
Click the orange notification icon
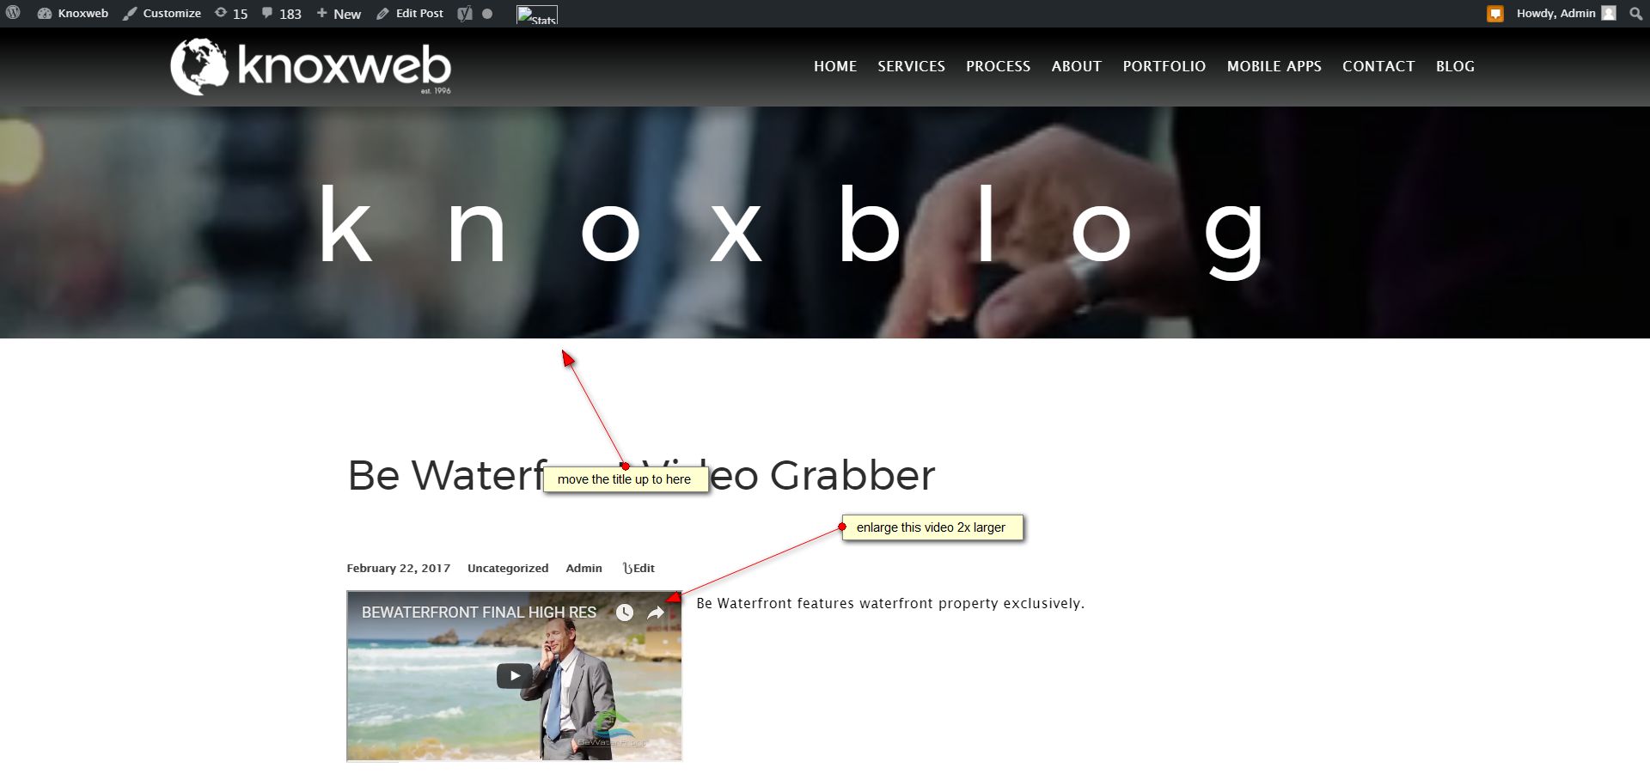[x=1495, y=14]
